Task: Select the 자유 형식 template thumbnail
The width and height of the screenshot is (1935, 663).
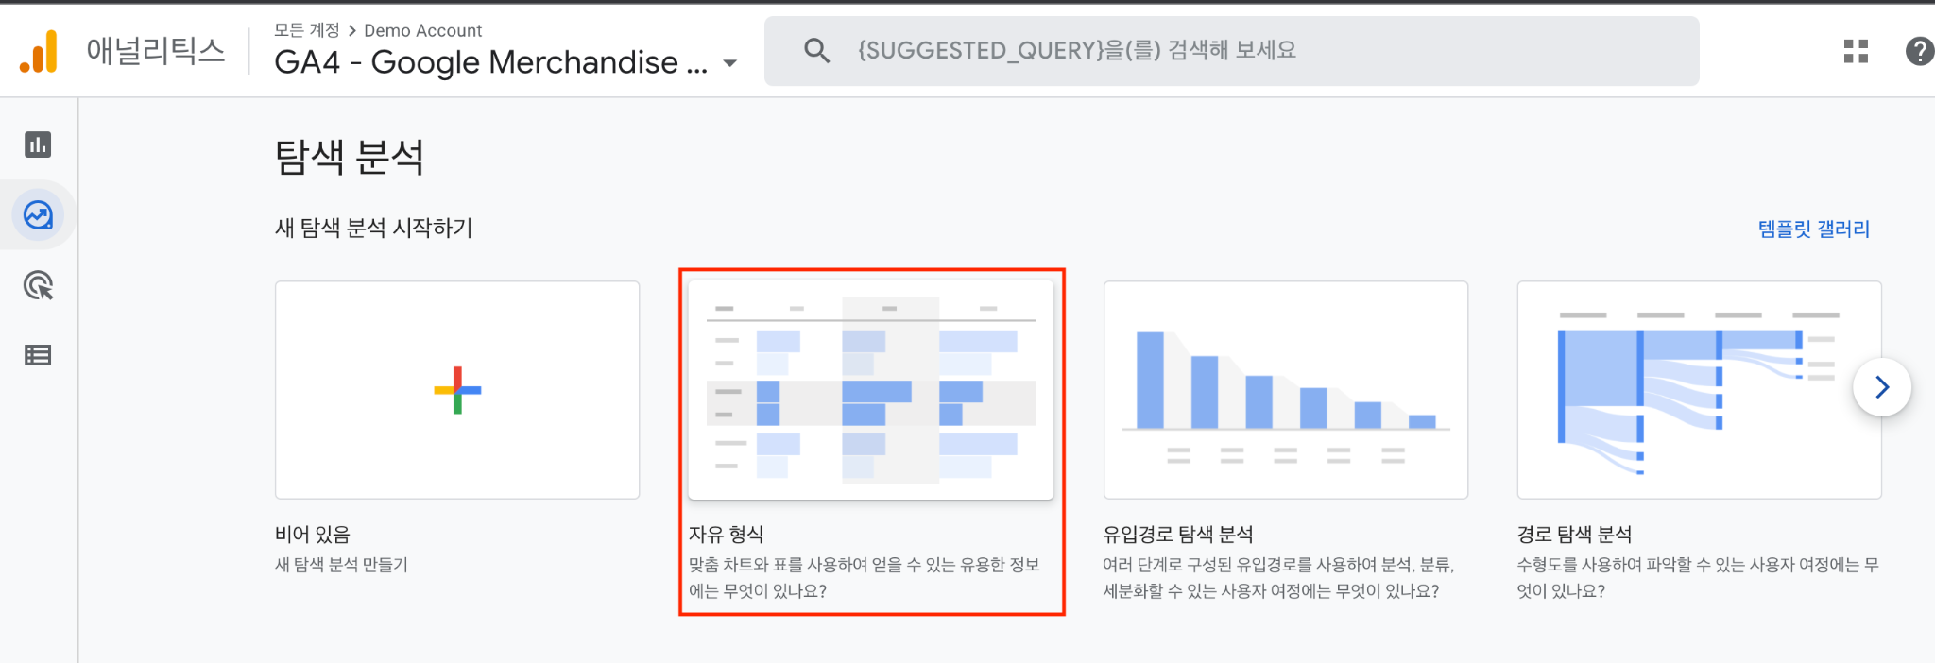Action: (870, 389)
